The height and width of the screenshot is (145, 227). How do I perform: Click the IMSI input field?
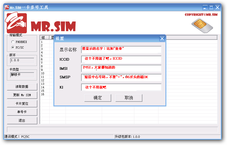point(121,68)
